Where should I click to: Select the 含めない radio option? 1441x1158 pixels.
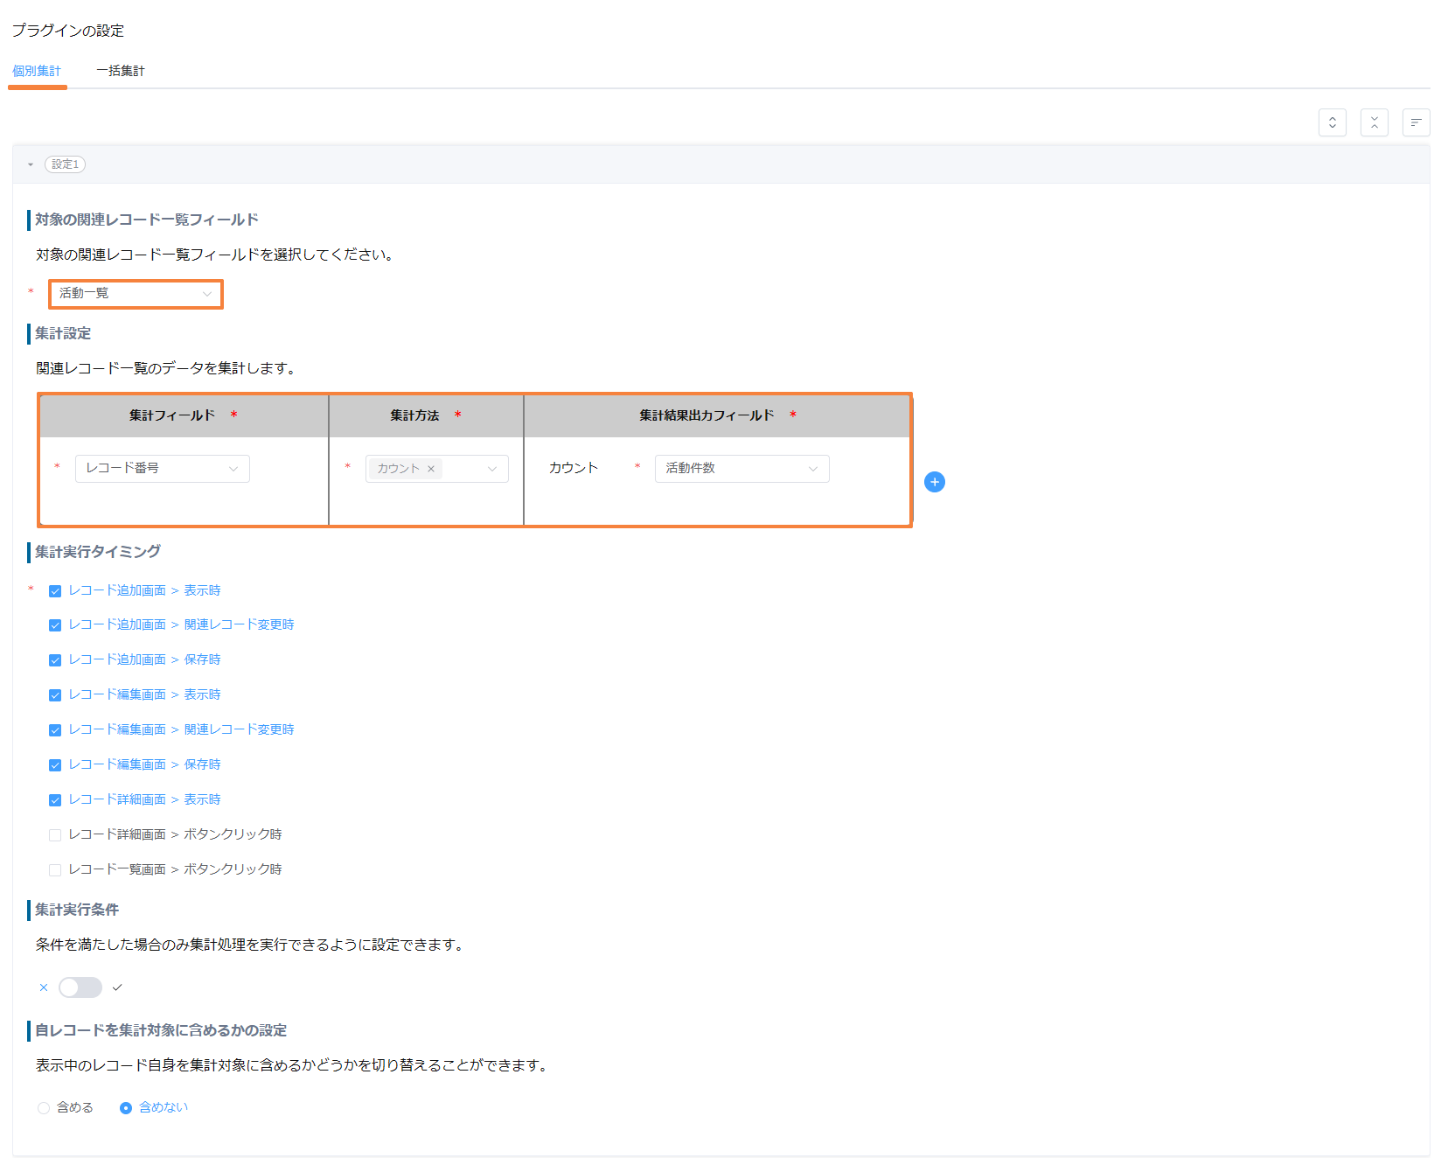[x=126, y=1108]
